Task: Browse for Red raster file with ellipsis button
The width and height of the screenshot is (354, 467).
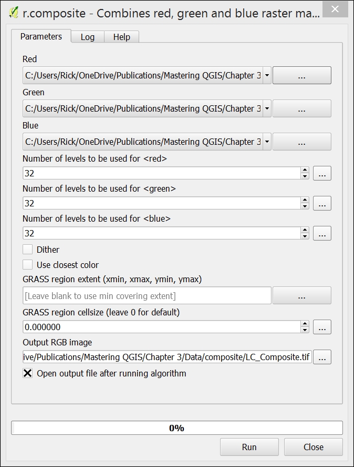Action: click(x=301, y=75)
